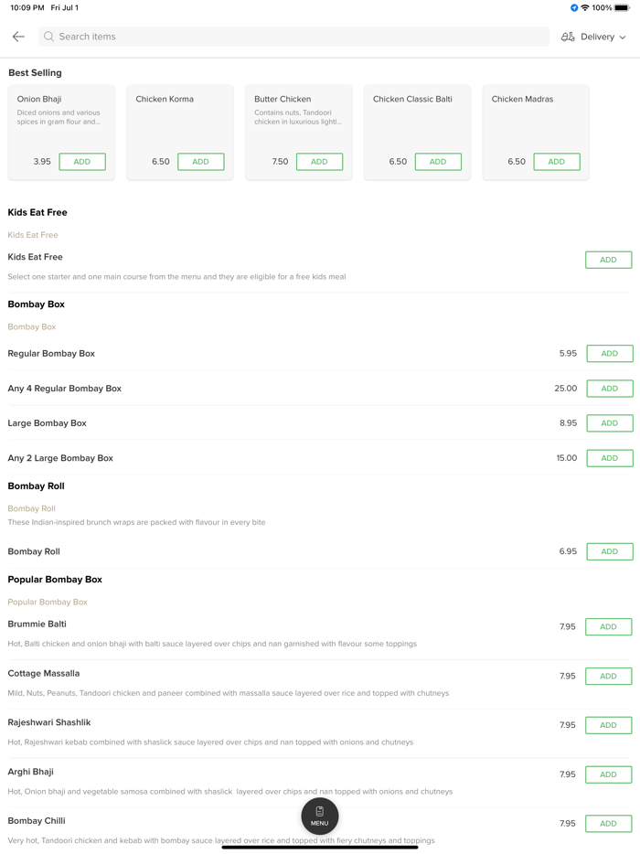Tap the search magnifier icon
This screenshot has height=854, width=640.
click(49, 37)
